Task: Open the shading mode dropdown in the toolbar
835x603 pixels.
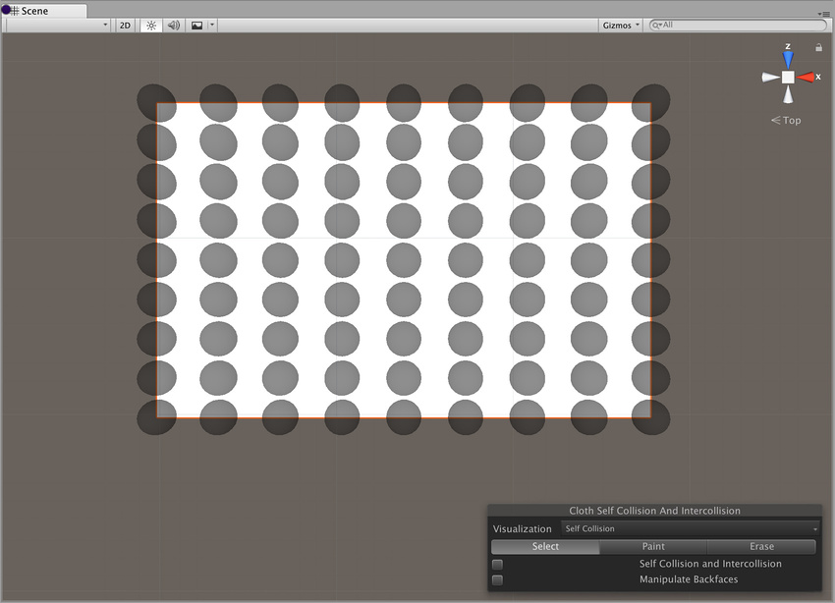Action: (x=56, y=25)
